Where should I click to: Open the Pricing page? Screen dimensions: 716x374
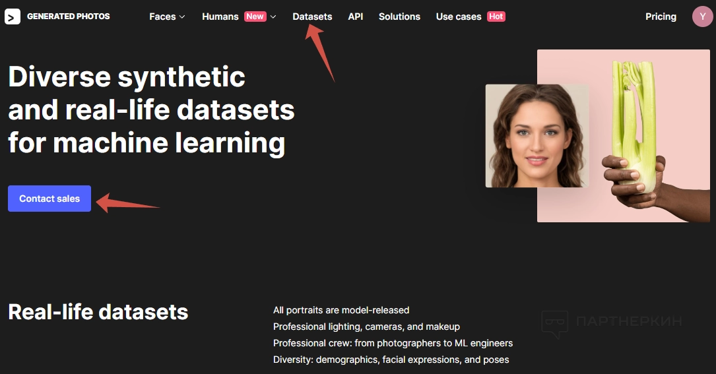(x=661, y=17)
